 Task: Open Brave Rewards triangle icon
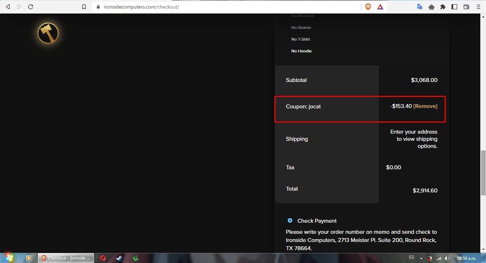[380, 7]
